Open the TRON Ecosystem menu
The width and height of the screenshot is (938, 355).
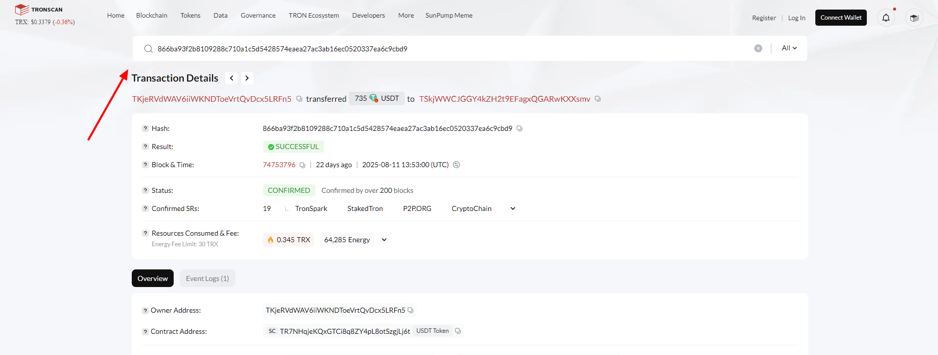click(314, 16)
